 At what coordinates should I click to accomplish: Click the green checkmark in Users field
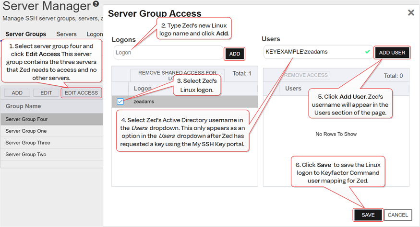click(367, 52)
